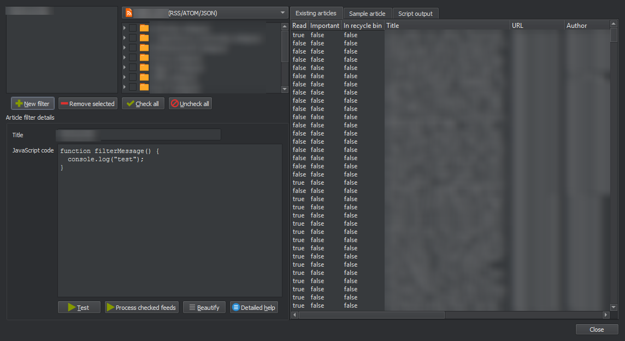Tick the checkbox of the second feed folder
Viewport: 625px width, 341px height.
point(133,38)
